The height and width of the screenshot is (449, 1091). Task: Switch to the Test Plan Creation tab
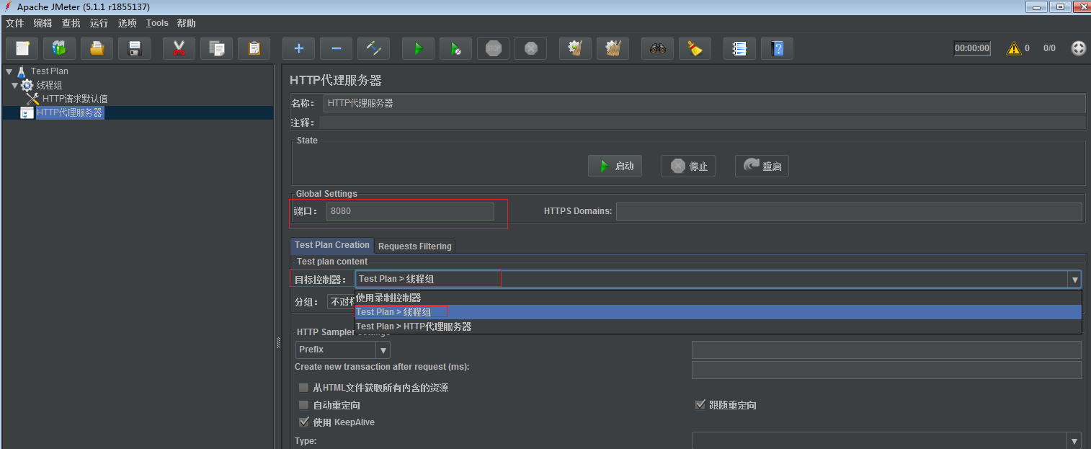click(332, 245)
